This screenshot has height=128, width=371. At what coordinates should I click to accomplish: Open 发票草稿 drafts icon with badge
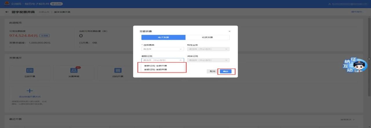[73, 71]
